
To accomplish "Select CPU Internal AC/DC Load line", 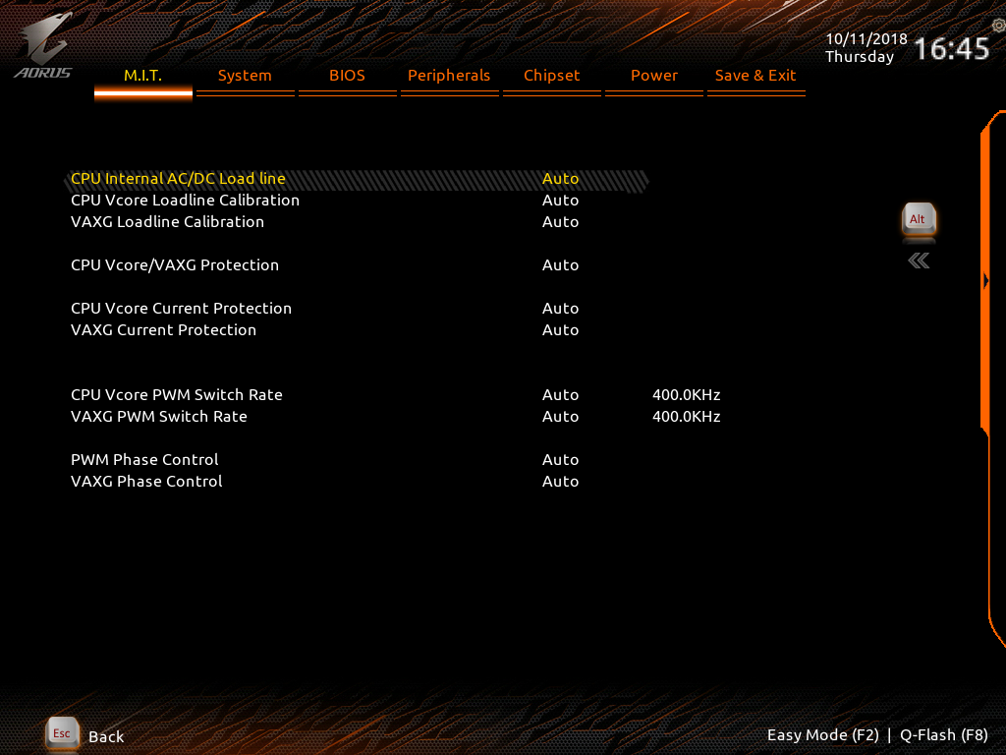I will click(178, 179).
